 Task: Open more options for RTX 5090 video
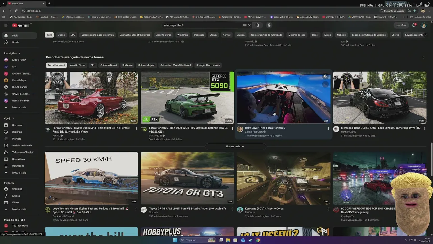pyautogui.click(x=232, y=128)
